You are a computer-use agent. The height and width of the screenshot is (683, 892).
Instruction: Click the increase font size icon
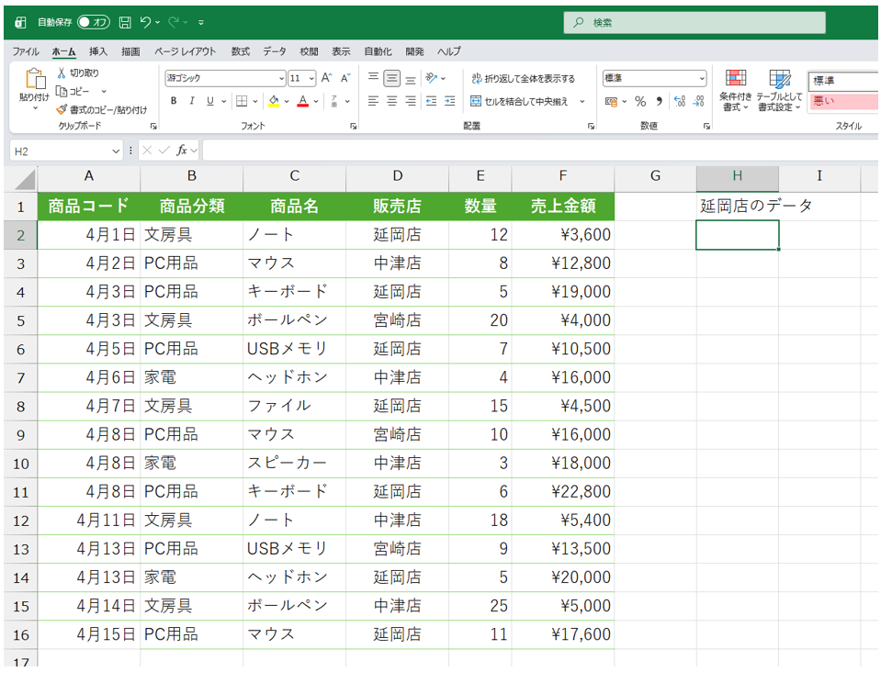click(x=326, y=78)
